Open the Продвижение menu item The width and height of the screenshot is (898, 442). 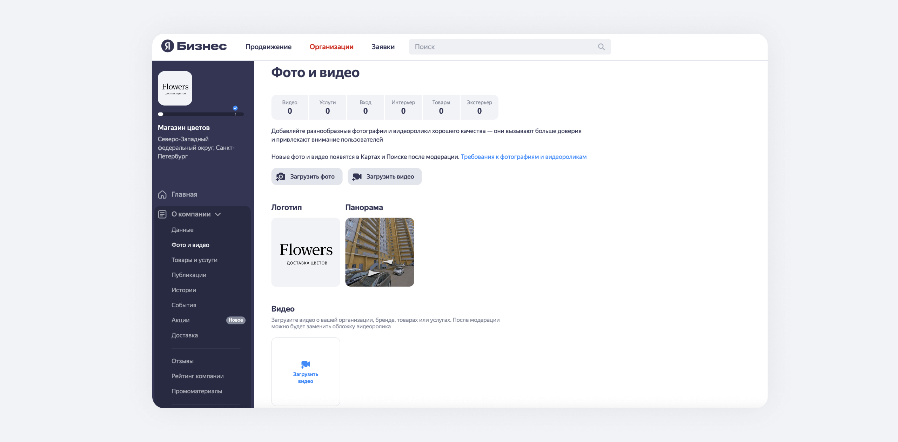point(268,47)
